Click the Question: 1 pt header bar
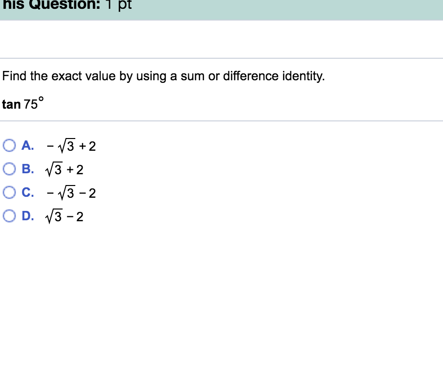 point(221,7)
